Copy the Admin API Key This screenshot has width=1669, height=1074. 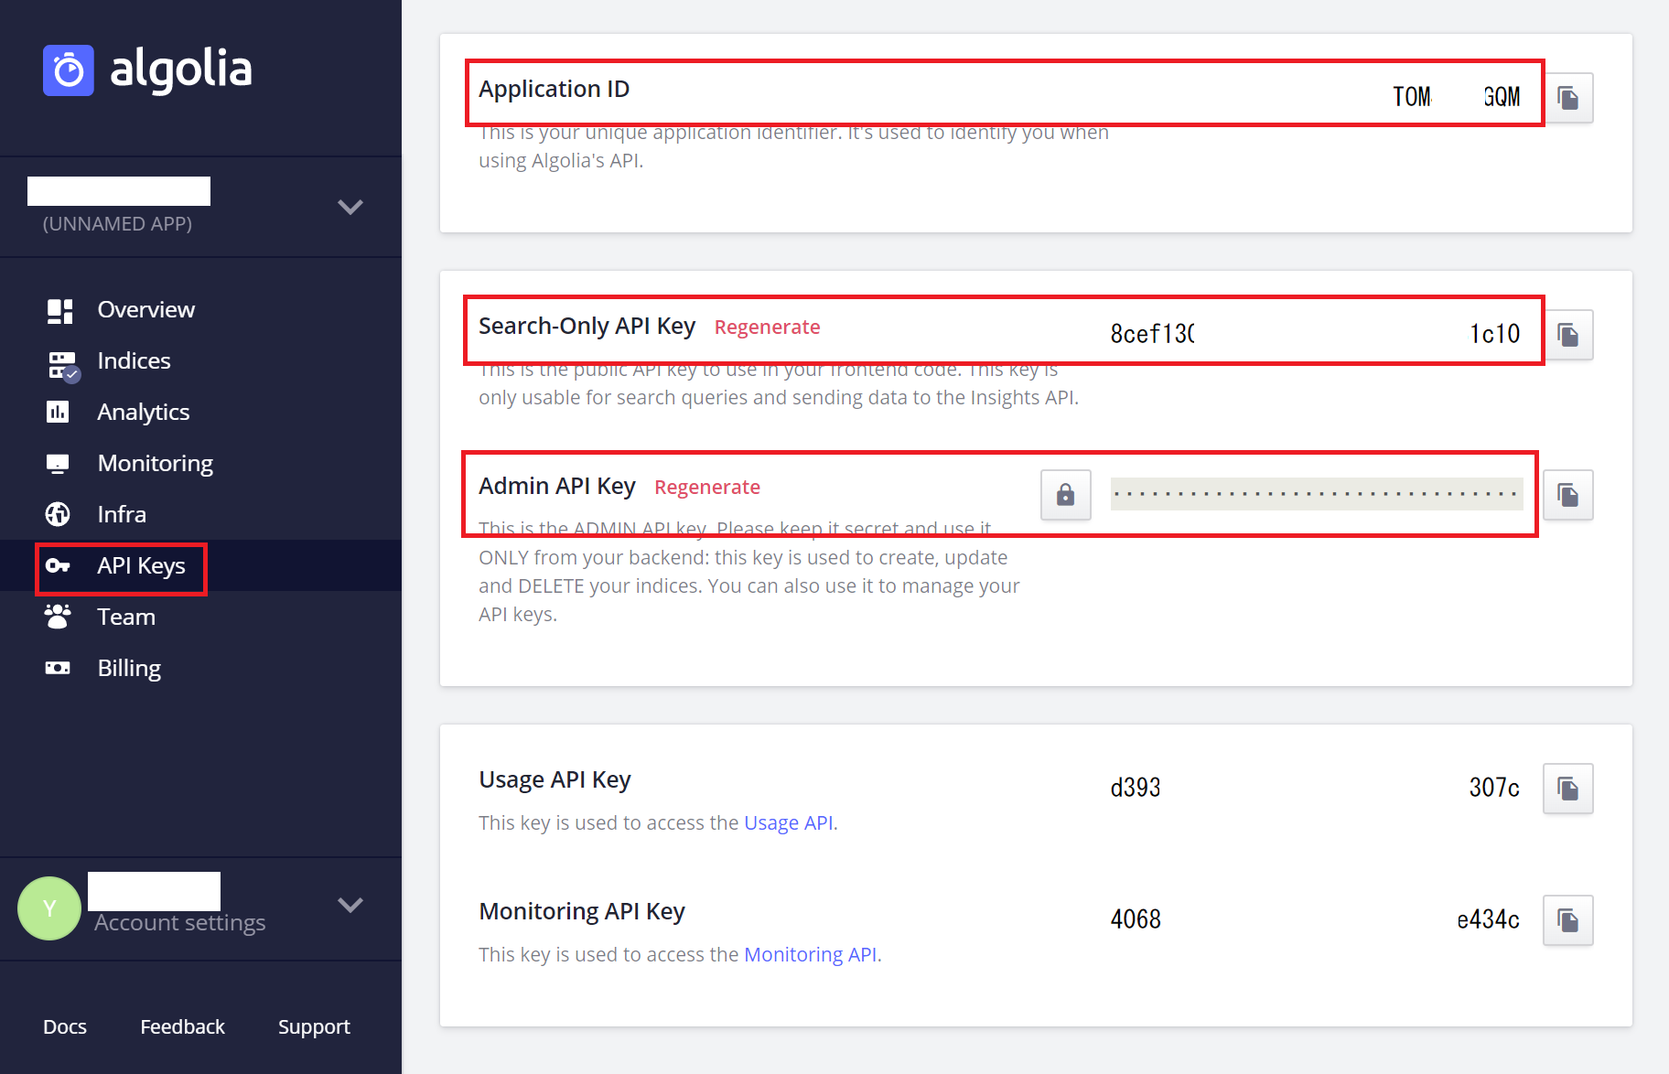pyautogui.click(x=1567, y=495)
